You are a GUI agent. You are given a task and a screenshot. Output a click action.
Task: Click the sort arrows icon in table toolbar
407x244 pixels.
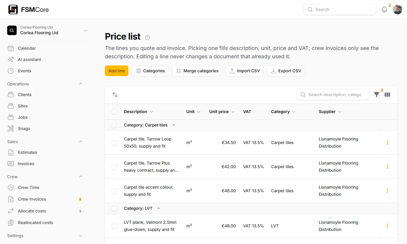115,95
